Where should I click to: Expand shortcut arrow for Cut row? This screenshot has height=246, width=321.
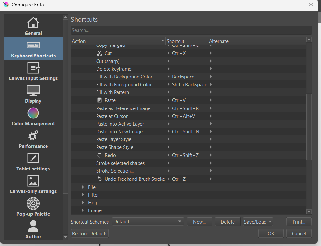pyautogui.click(x=168, y=53)
